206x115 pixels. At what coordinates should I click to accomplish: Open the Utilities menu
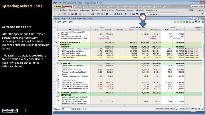(x=192, y=10)
